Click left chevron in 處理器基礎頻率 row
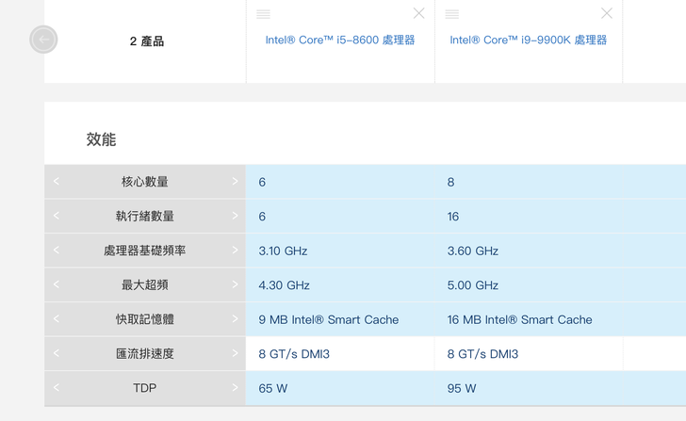Screen dimensions: 686x421 coord(56,250)
